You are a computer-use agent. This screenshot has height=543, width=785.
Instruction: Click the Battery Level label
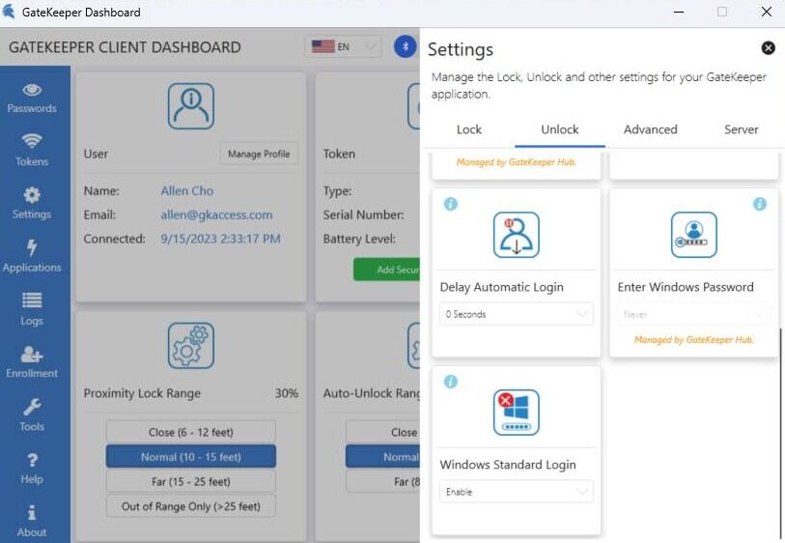tap(359, 239)
